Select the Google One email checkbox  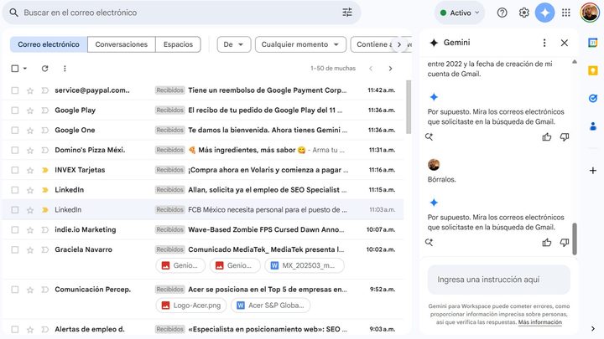click(x=14, y=131)
